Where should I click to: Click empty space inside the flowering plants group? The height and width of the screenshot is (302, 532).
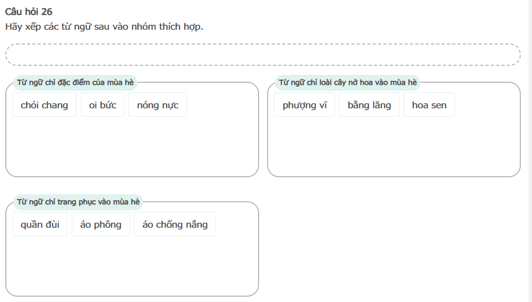[393, 149]
